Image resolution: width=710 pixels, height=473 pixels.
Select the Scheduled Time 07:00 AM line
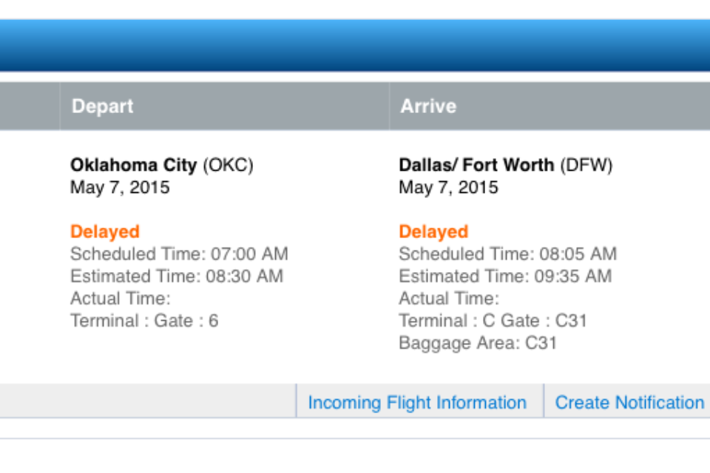point(179,254)
